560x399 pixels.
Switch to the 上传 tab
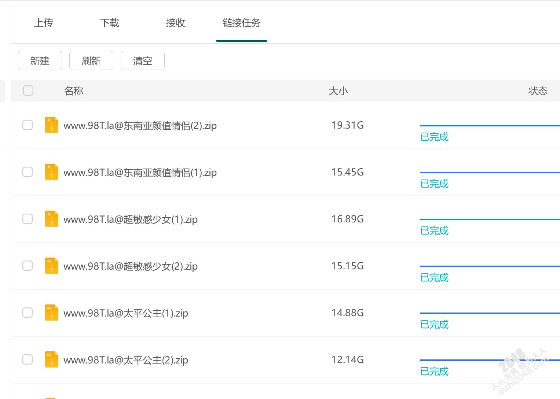pyautogui.click(x=44, y=23)
